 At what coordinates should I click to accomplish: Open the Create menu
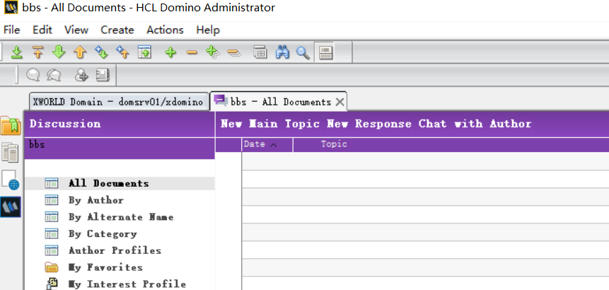117,30
